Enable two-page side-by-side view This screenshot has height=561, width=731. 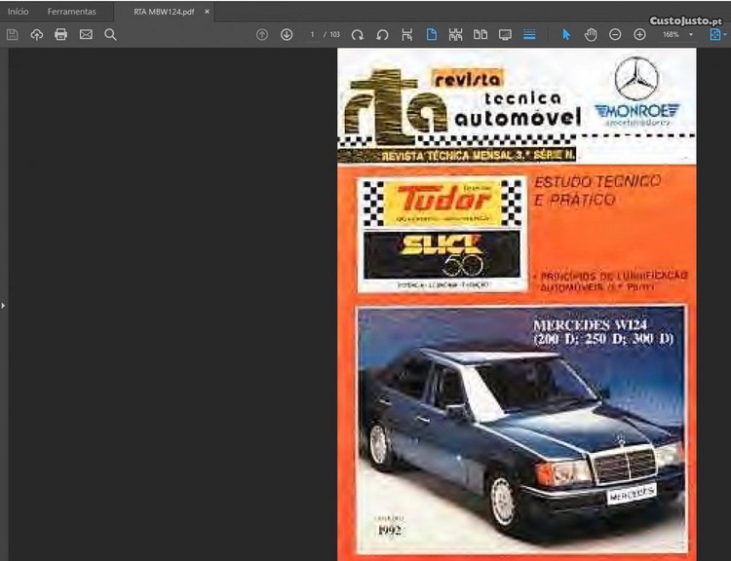(480, 34)
